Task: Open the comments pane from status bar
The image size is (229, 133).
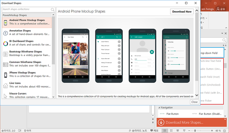Action: coord(154,130)
